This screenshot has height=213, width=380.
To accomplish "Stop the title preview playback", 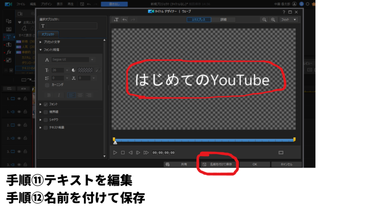I will tap(123, 153).
